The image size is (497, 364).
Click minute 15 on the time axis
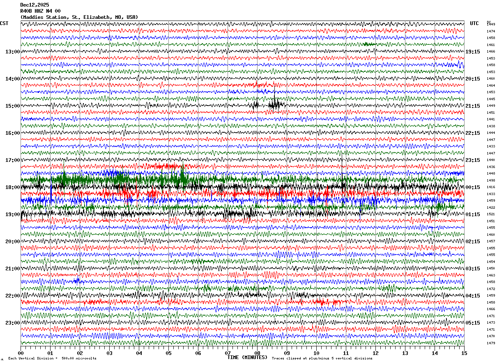tap(464, 353)
